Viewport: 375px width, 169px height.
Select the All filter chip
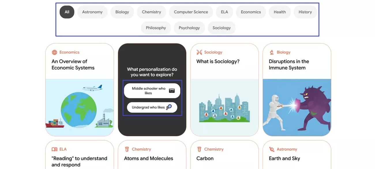67,12
